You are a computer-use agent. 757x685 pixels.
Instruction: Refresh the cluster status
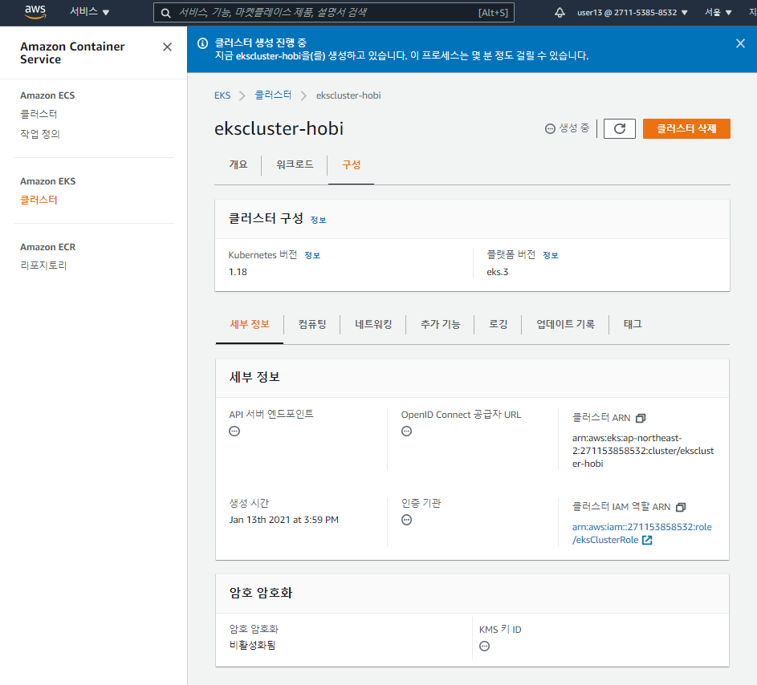(x=620, y=129)
